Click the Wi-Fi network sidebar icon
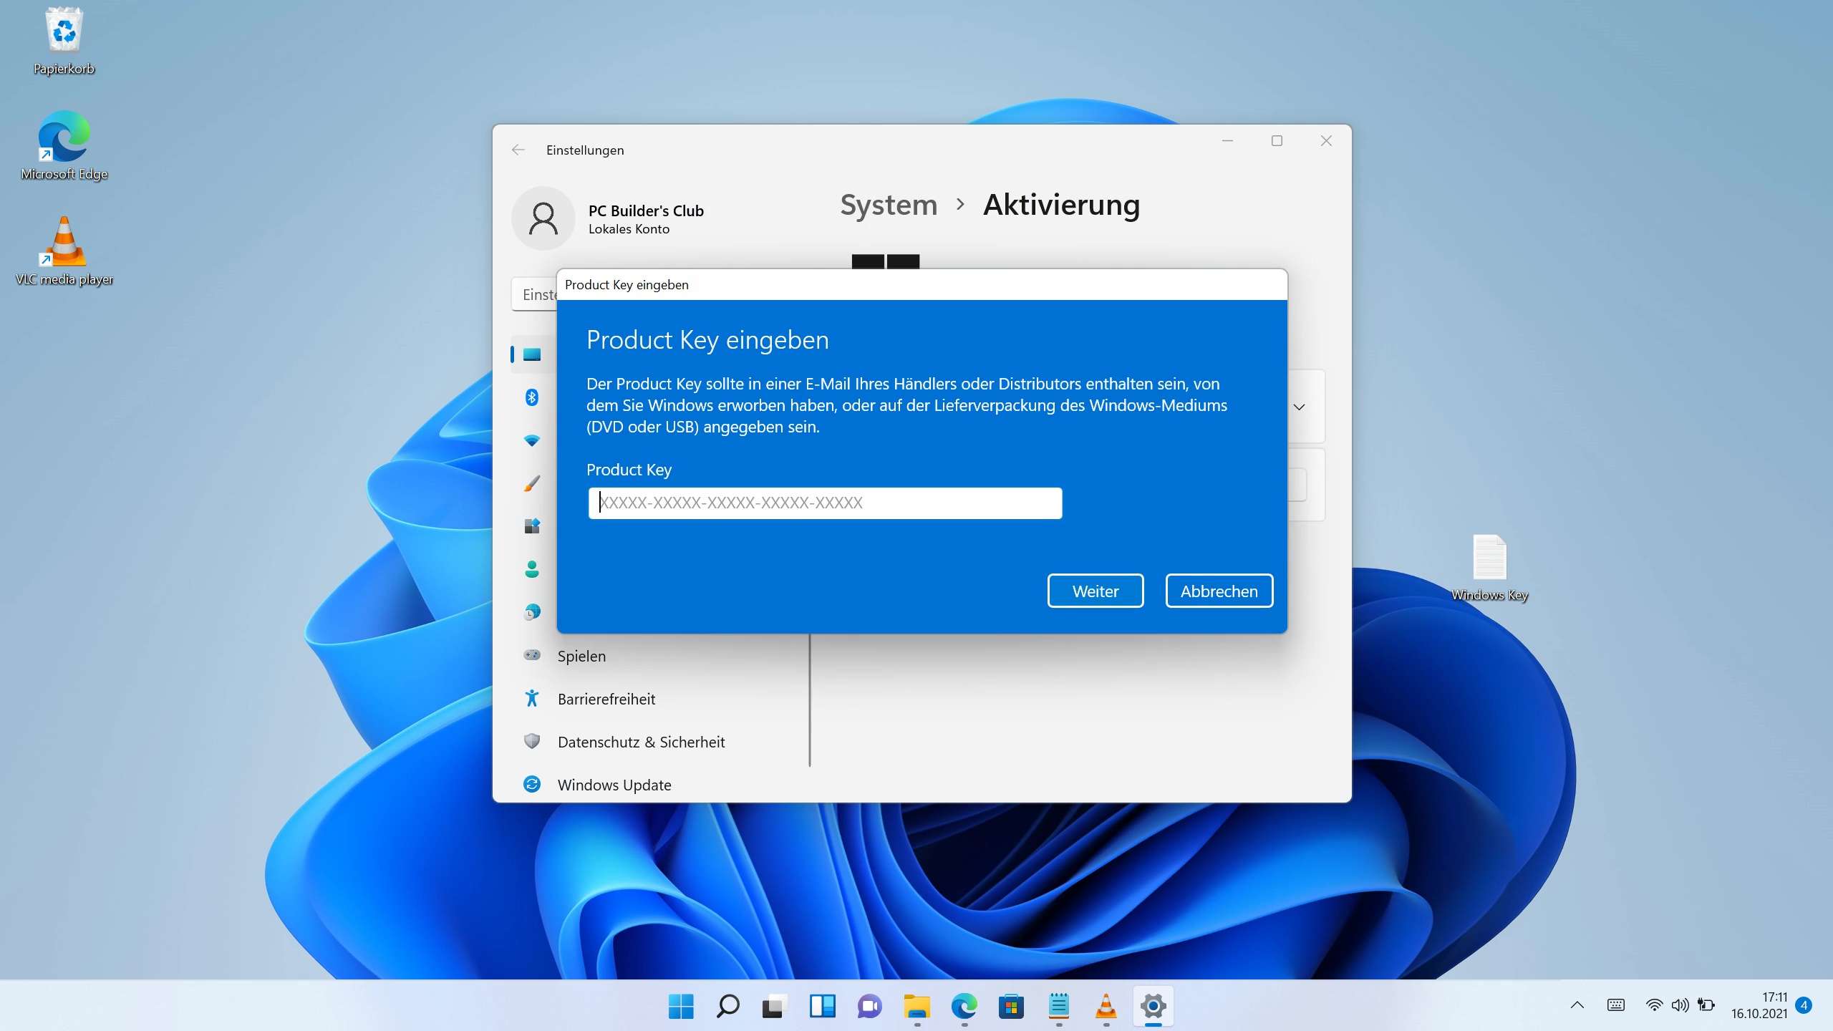The height and width of the screenshot is (1031, 1833). 531,440
